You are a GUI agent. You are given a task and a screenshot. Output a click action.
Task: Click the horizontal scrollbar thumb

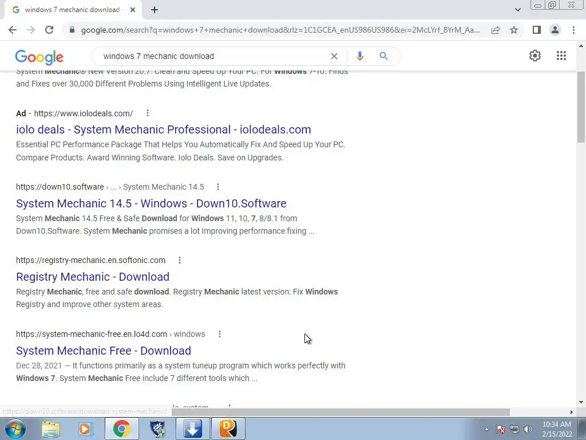[340, 412]
